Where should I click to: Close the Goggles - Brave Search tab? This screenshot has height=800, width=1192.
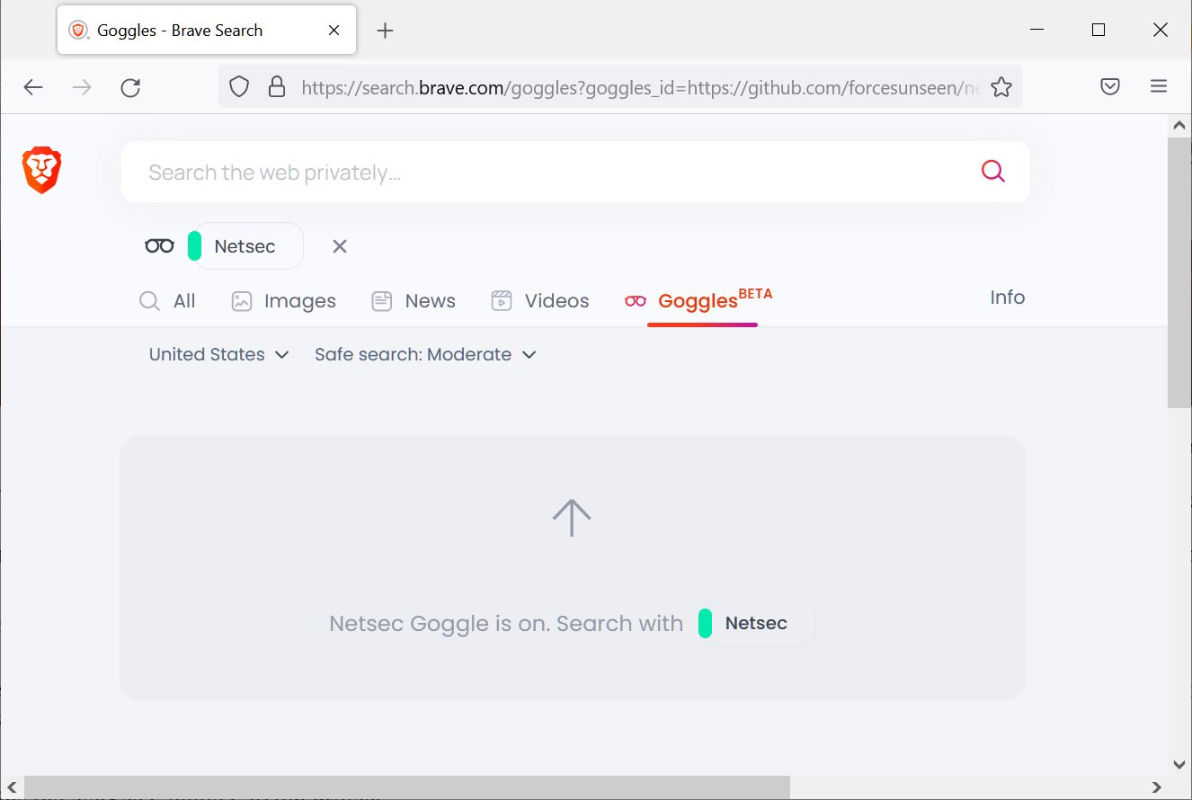334,31
